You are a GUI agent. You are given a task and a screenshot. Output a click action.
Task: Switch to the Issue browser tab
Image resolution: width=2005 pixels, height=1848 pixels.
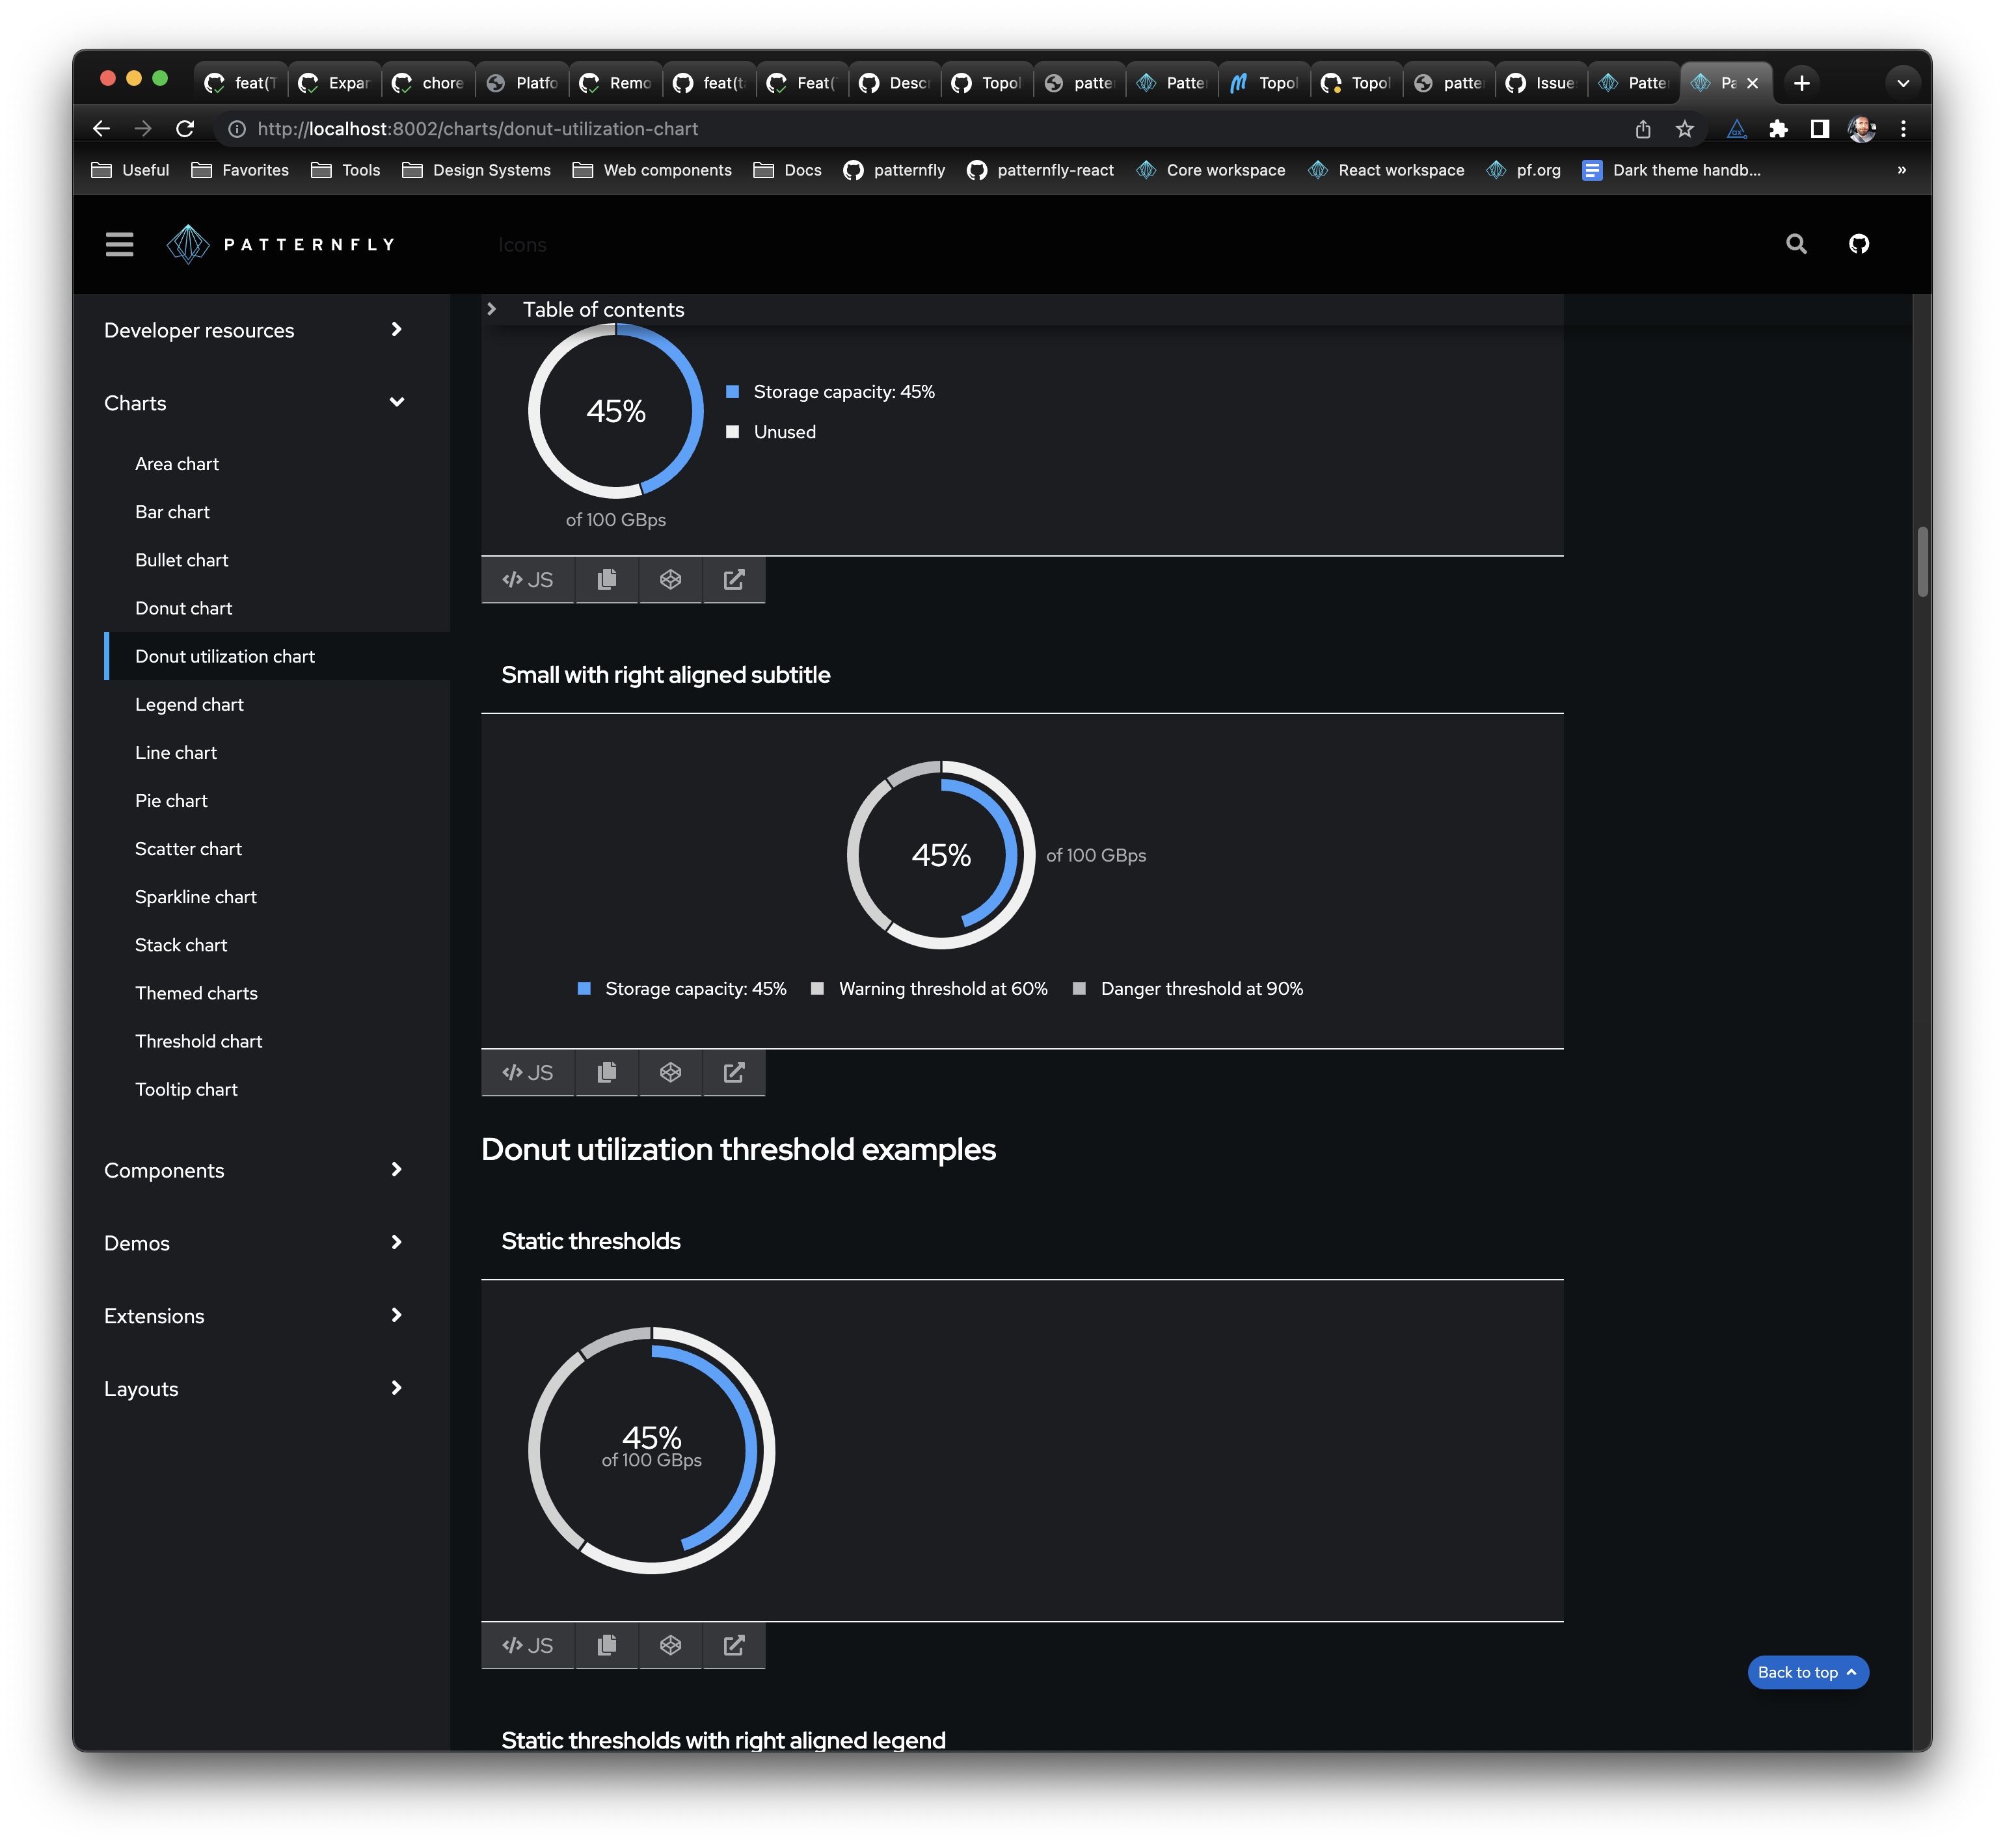pos(1541,83)
